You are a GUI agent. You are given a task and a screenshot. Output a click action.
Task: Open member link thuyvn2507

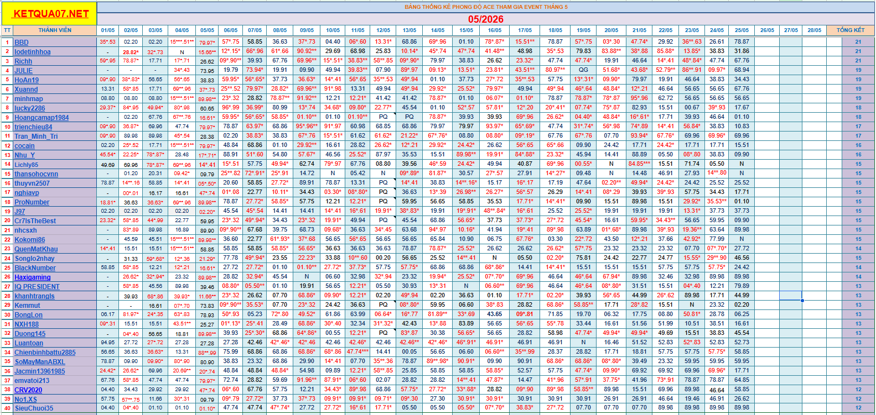tap(32, 183)
